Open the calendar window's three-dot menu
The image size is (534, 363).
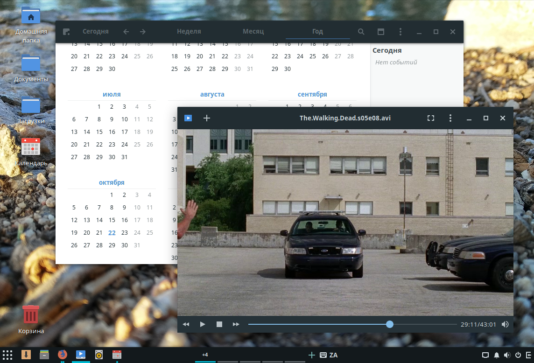[x=400, y=32]
